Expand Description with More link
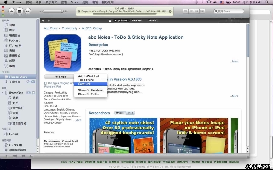The height and width of the screenshot is (170, 273). (x=234, y=62)
